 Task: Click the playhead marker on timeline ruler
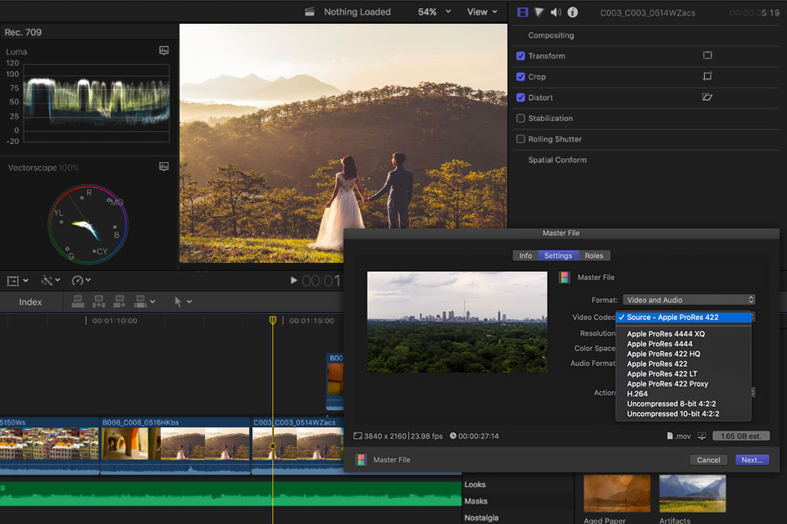click(x=272, y=320)
